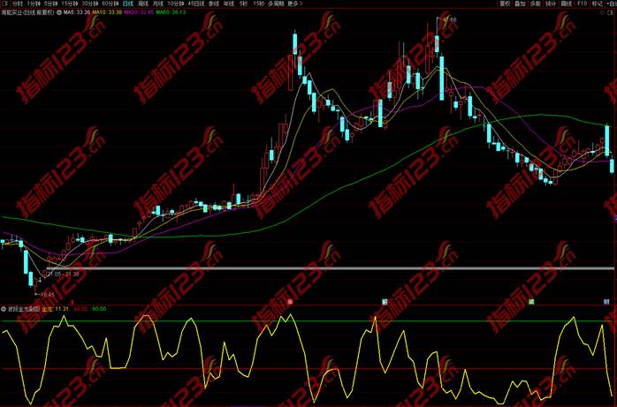Click the panel icon at top-left corner

(x=5, y=4)
